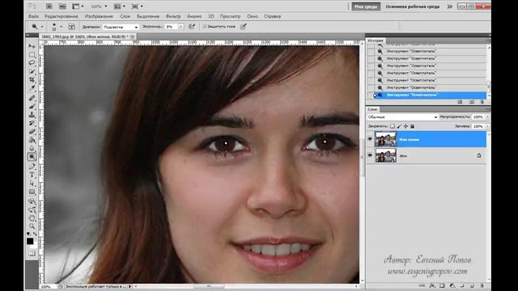Enable airbrush mode in options bar
The height and width of the screenshot is (291, 518).
(192, 27)
